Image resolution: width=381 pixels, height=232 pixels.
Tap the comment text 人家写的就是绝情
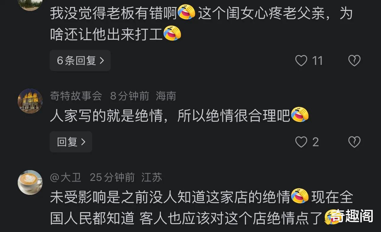coord(170,116)
